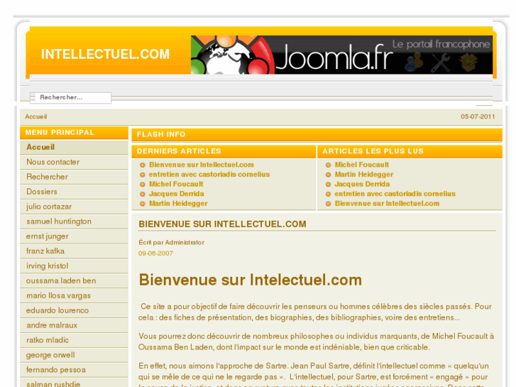Open george orwell menu entry
Image resolution: width=516 pixels, height=387 pixels.
[74, 355]
